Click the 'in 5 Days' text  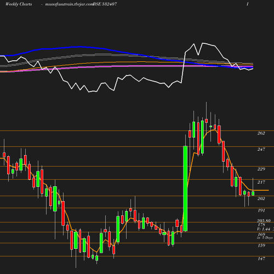[265, 238]
